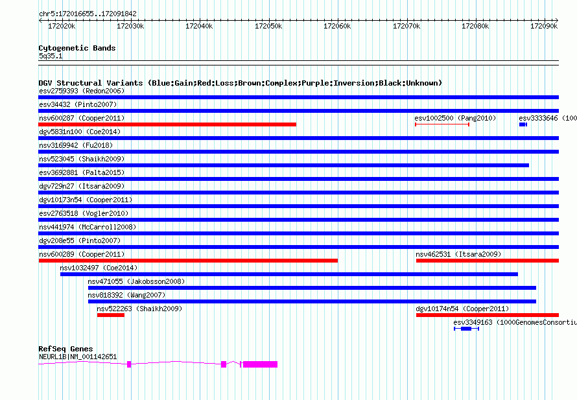Open the nsv462531 (Itsara2009) label
The image size is (577, 400).
pos(458,254)
